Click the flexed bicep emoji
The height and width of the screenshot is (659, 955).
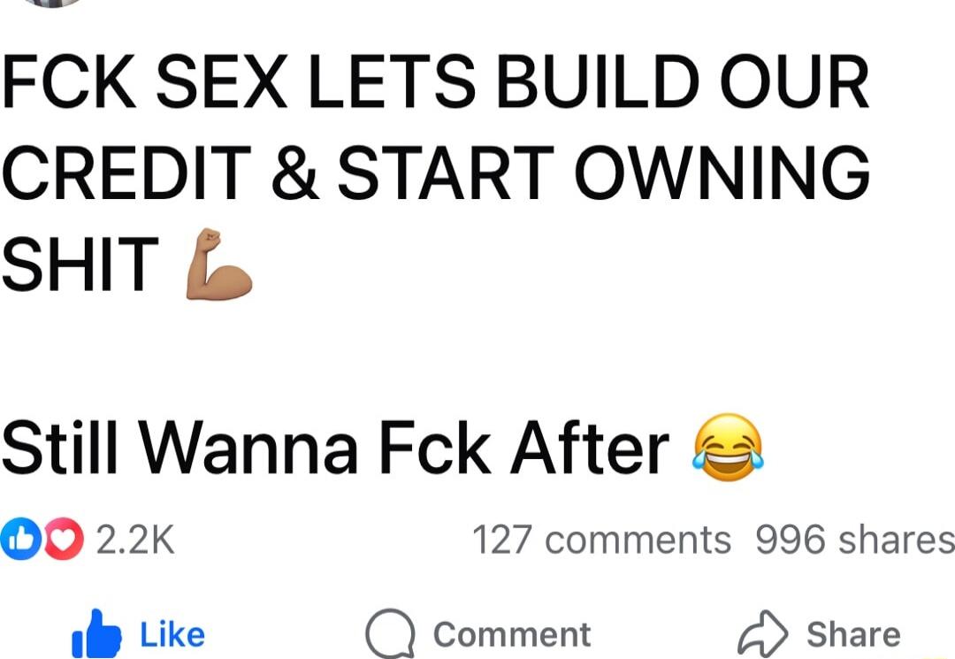click(x=218, y=264)
